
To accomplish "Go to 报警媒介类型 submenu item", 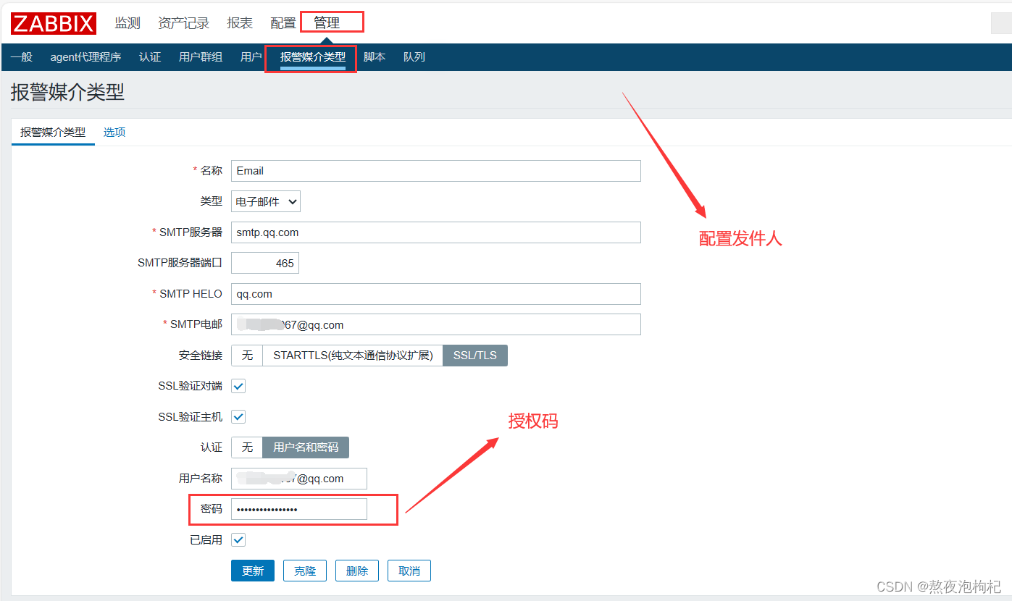I will click(x=313, y=57).
